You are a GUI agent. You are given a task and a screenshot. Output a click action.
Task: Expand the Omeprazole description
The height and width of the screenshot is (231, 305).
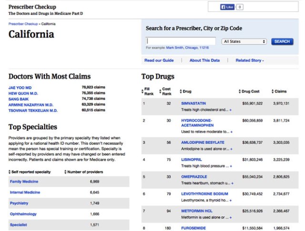(232, 183)
